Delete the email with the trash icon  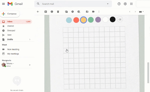(x=58, y=12)
